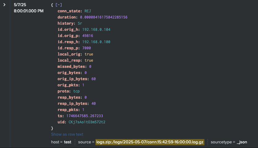This screenshot has height=148, width=258.
Task: Expand the event row chevron arrow
Action: [x=4, y=5]
